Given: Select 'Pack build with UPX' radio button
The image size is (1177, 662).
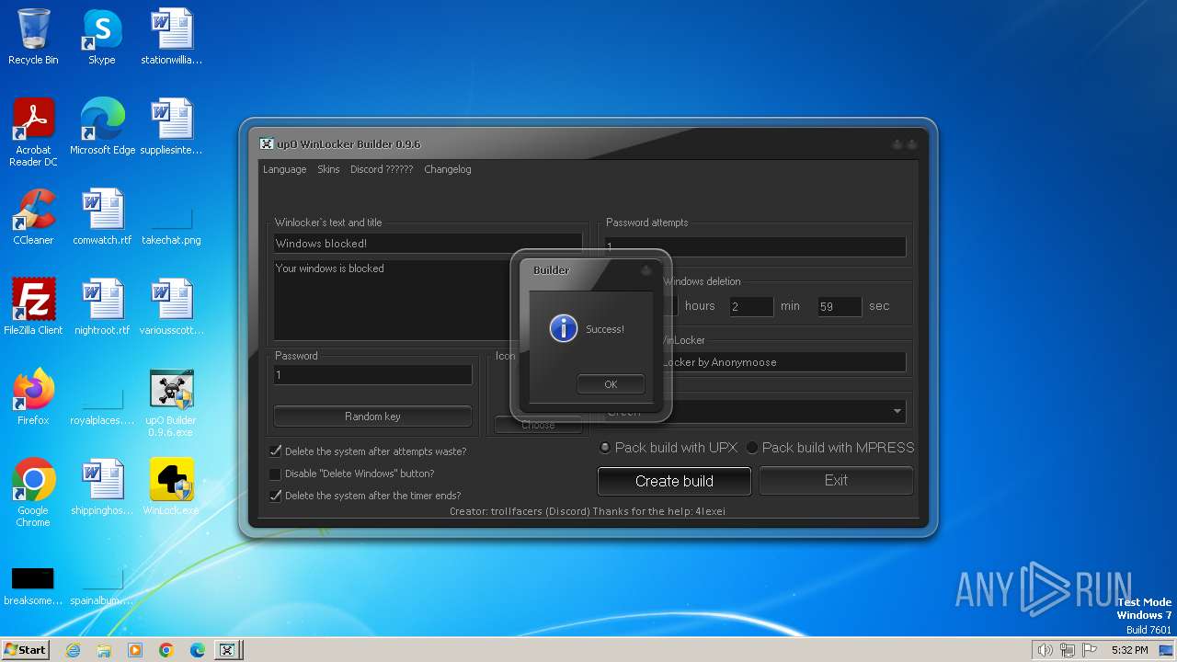Looking at the screenshot, I should [604, 448].
